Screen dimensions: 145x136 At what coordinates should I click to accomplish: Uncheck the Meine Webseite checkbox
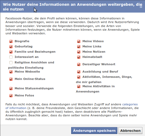click(x=11, y=72)
